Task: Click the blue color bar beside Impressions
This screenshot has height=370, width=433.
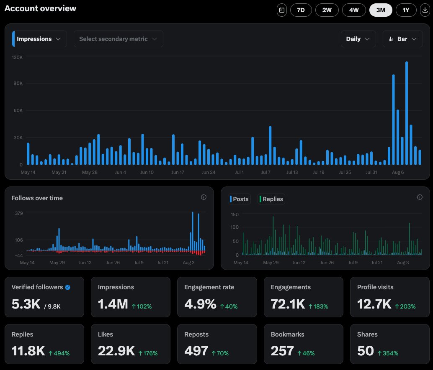Action: point(13,39)
